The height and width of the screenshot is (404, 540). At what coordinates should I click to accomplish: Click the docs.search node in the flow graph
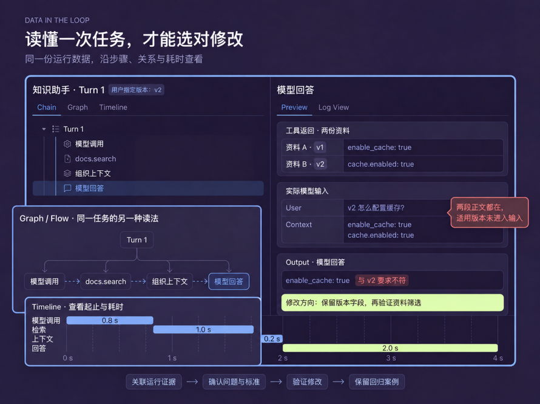point(106,282)
